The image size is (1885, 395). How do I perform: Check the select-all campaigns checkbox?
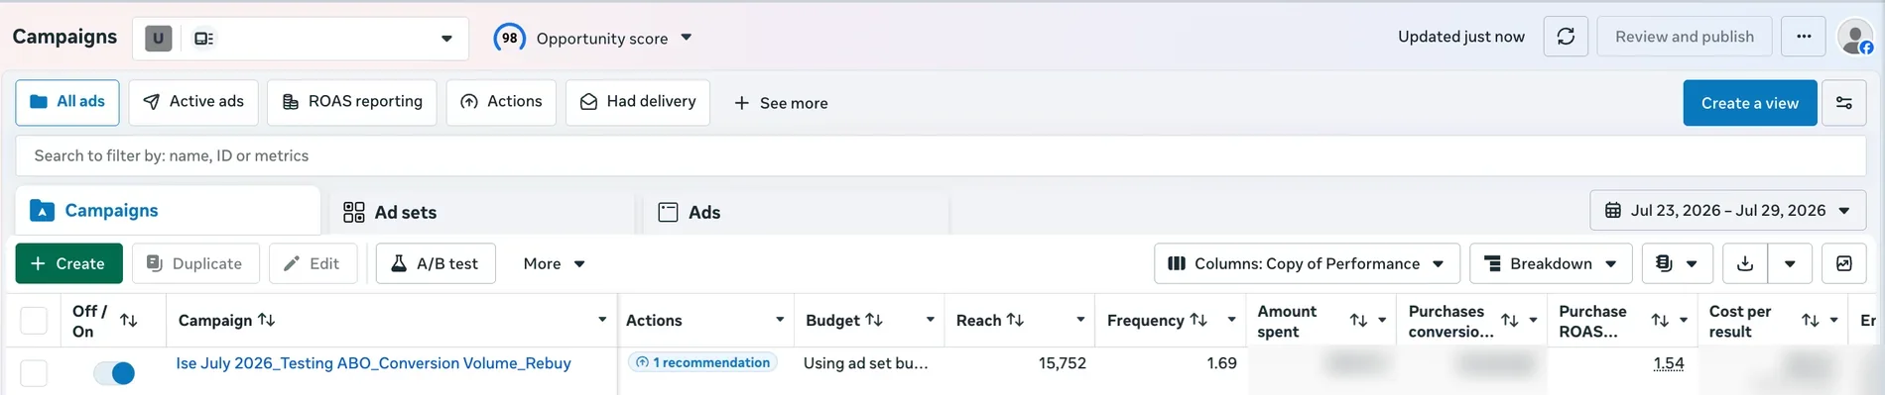[x=34, y=321]
